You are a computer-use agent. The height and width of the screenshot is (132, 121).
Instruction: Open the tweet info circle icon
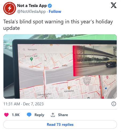tap(114, 104)
